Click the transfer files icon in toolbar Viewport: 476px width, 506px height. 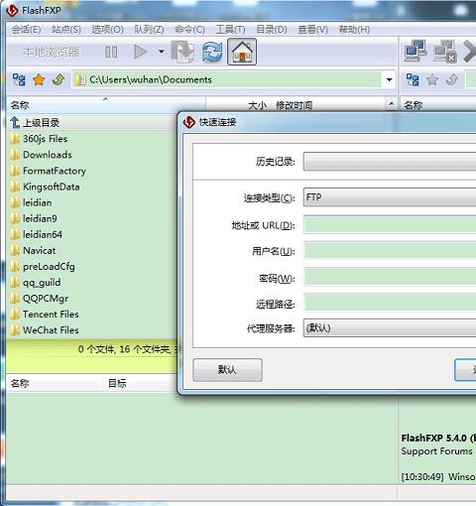pos(182,52)
